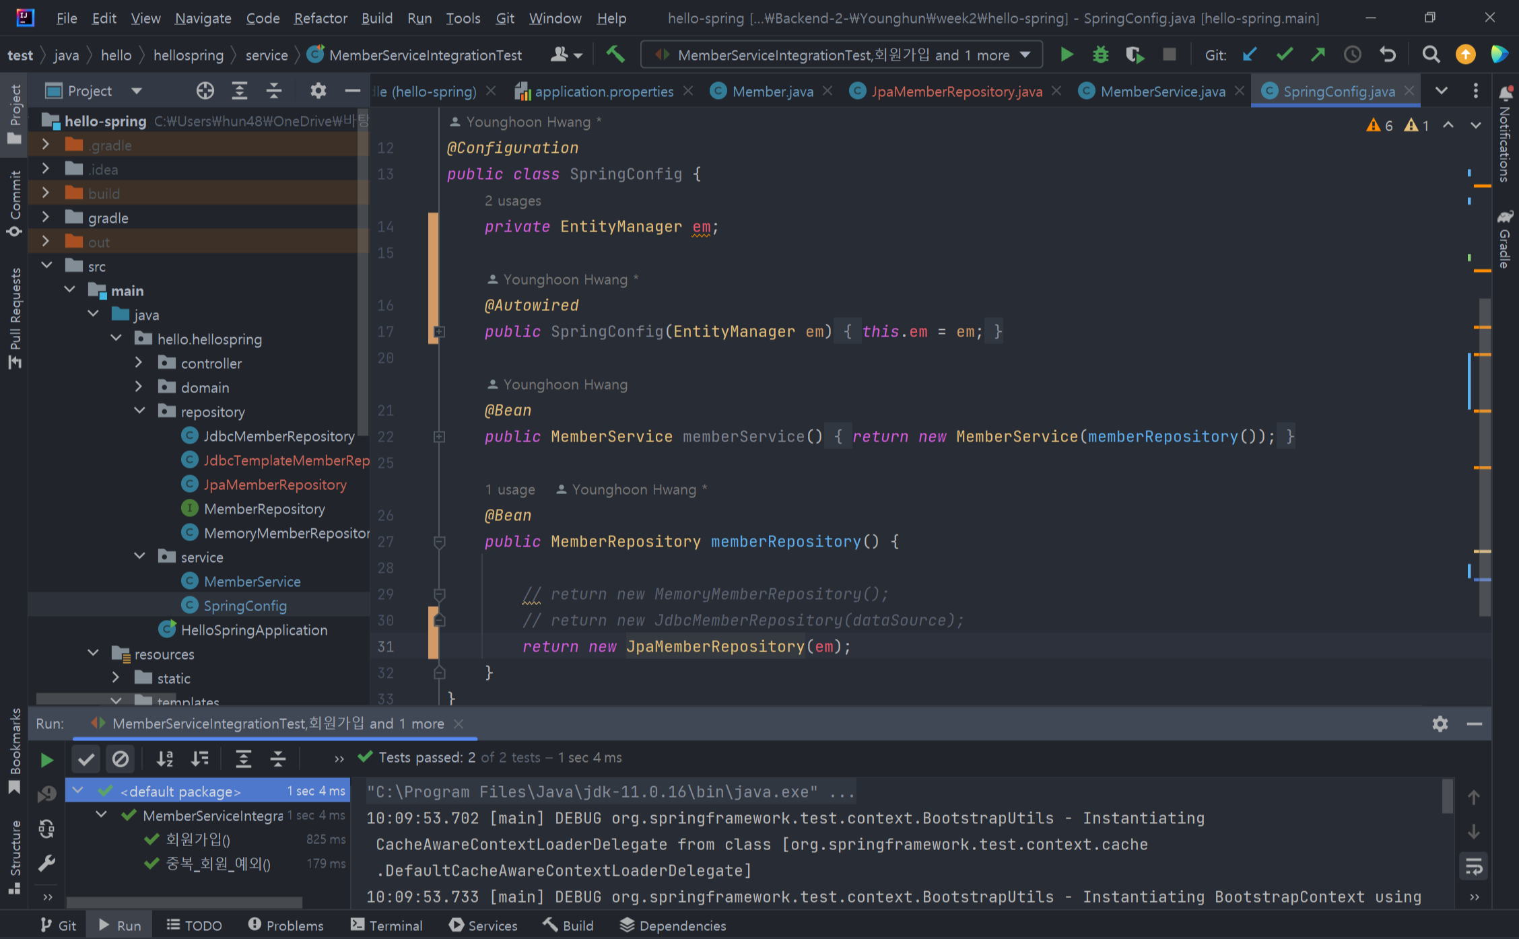Click the Git Update Project arrow

click(x=1250, y=55)
